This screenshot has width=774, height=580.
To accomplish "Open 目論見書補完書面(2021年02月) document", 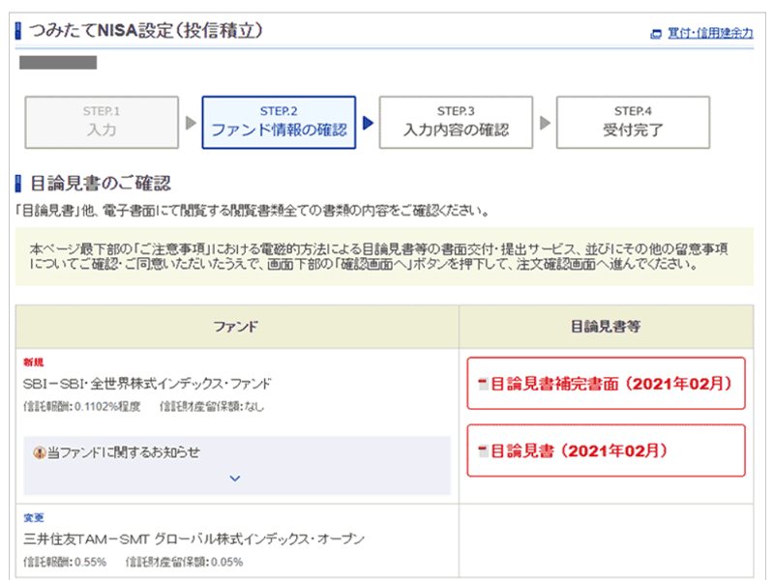I will pyautogui.click(x=607, y=383).
